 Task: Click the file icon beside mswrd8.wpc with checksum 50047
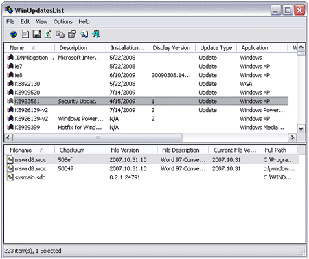[10, 168]
